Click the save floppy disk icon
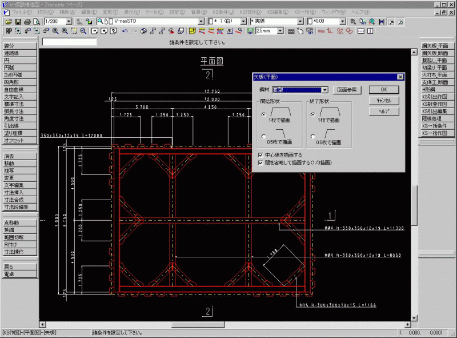Screen dimensions: 457x338 click(x=18, y=22)
